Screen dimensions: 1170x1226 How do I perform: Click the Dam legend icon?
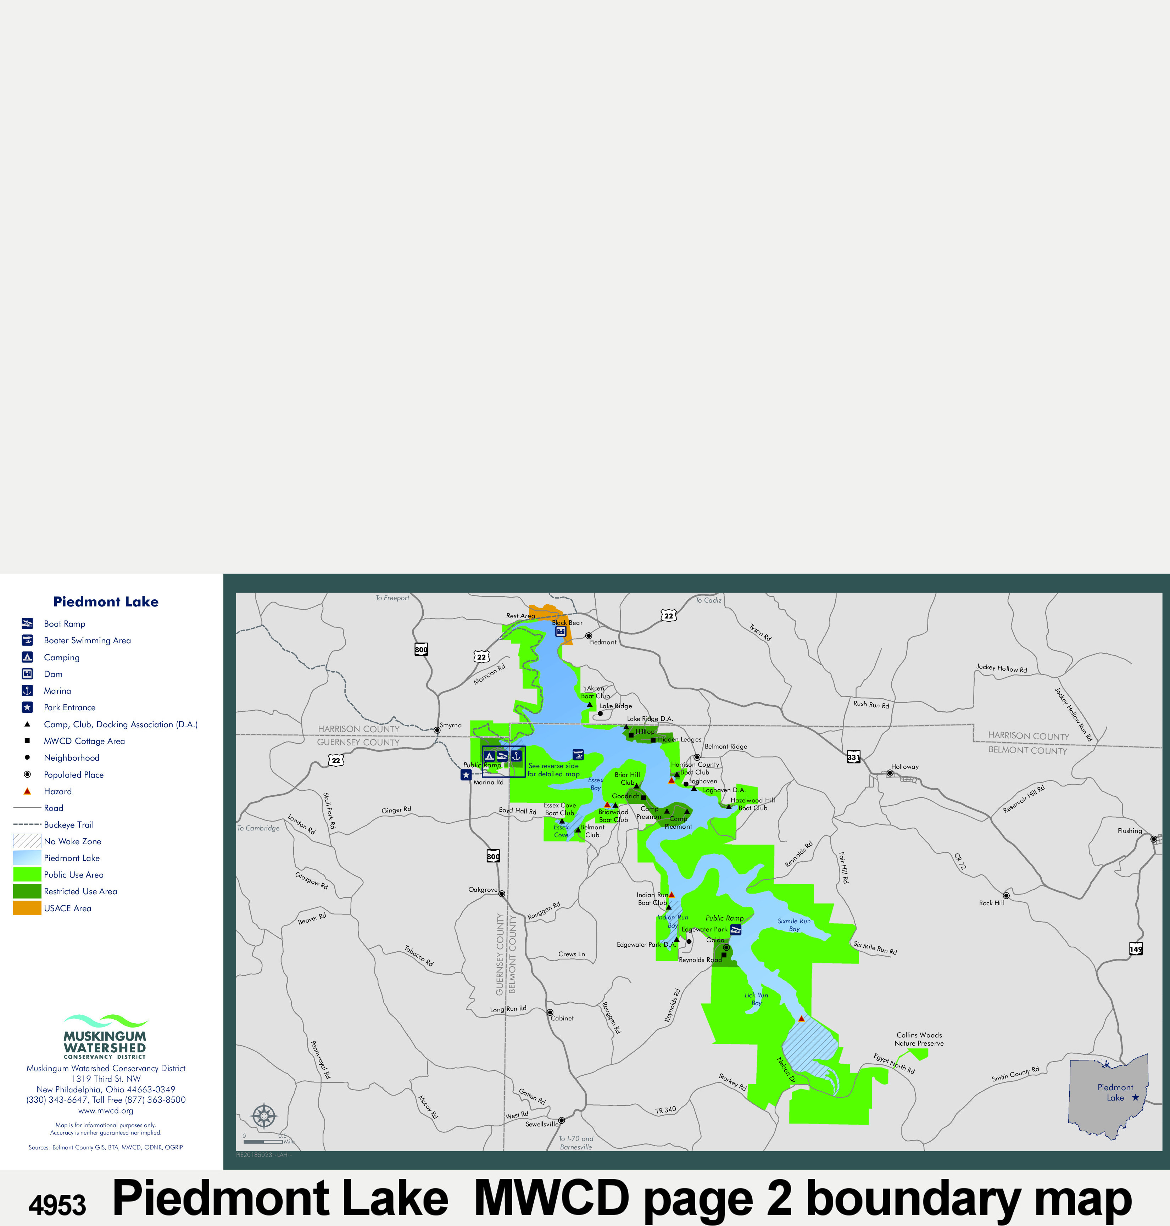tap(27, 674)
